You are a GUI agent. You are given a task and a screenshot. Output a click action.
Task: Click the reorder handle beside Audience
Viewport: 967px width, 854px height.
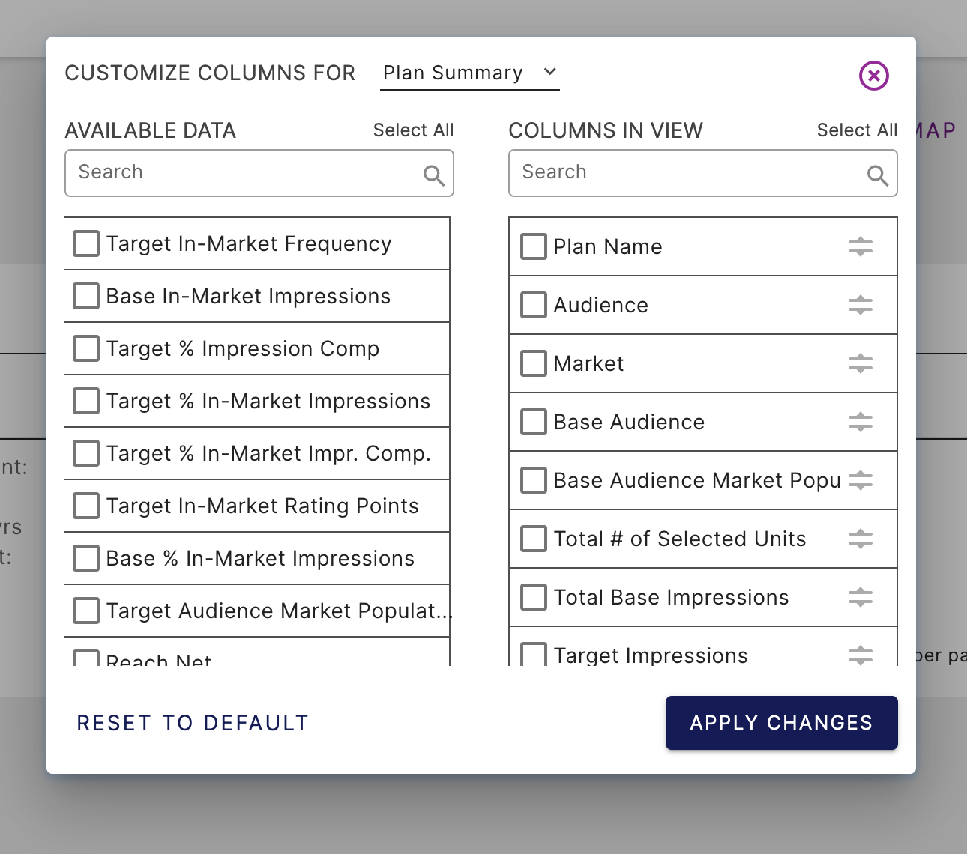[861, 305]
